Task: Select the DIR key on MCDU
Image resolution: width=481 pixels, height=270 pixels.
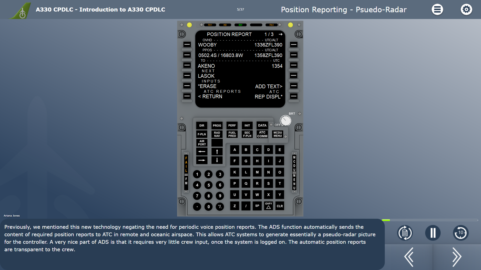Action: (202, 125)
